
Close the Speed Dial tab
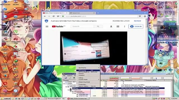point(94,13)
